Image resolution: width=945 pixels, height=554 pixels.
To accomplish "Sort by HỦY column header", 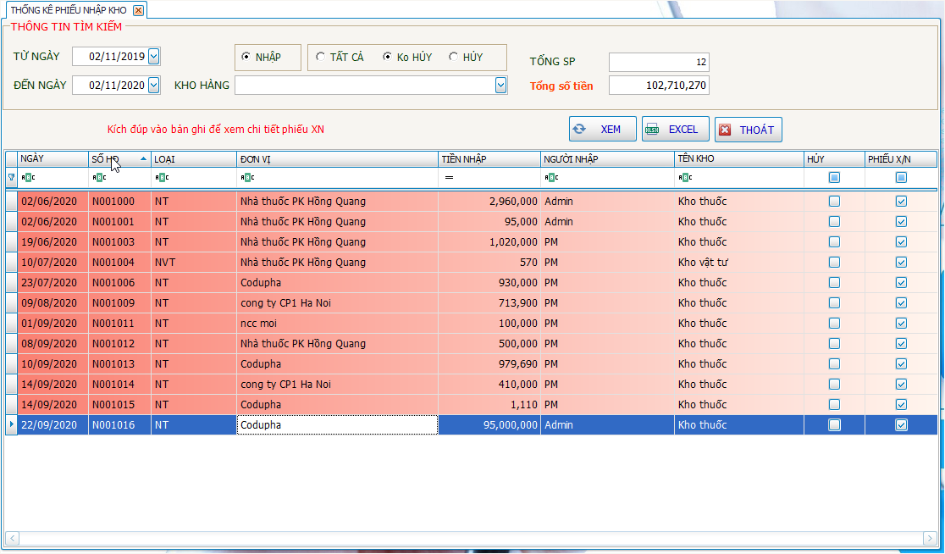I will point(834,159).
